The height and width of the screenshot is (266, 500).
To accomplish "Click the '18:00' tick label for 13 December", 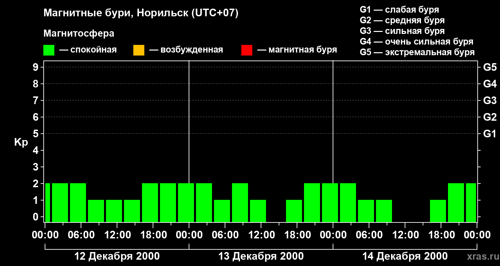I will (x=297, y=235).
